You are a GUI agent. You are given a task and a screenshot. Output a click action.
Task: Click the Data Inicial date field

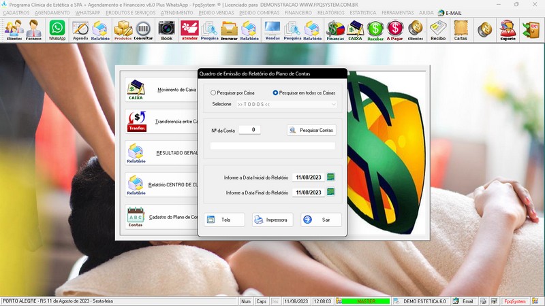pos(309,177)
